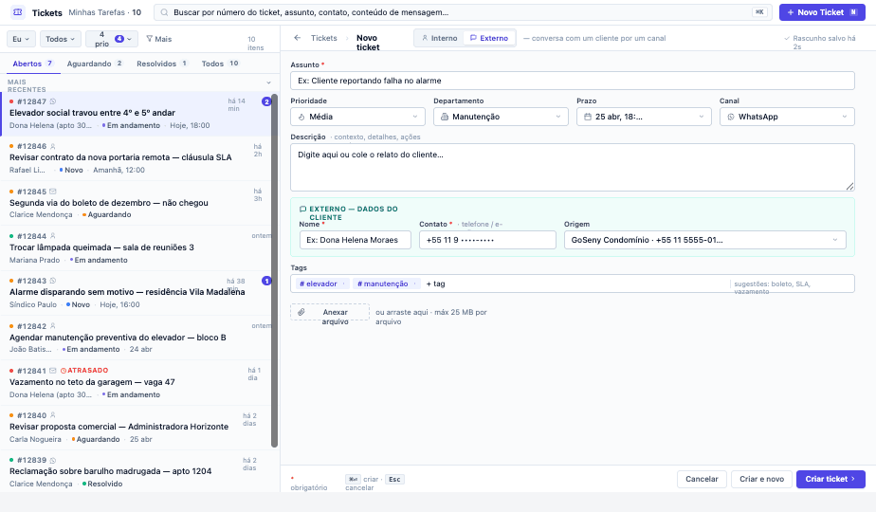876x512 pixels.
Task: Click person icon on ticket #12846
Action: pos(53,146)
